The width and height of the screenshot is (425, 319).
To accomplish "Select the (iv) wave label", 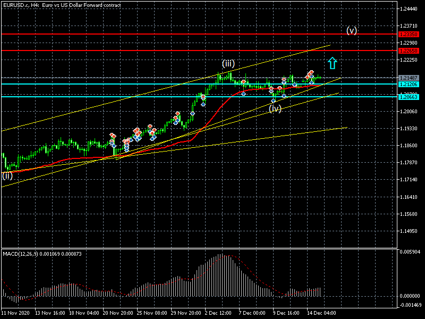I will [x=275, y=108].
